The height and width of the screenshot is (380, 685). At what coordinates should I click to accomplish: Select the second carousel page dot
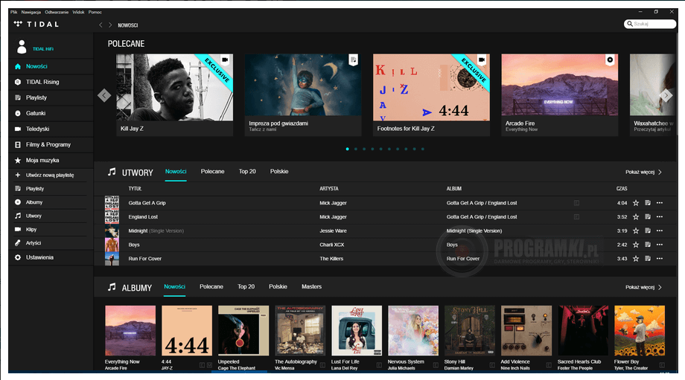click(356, 149)
